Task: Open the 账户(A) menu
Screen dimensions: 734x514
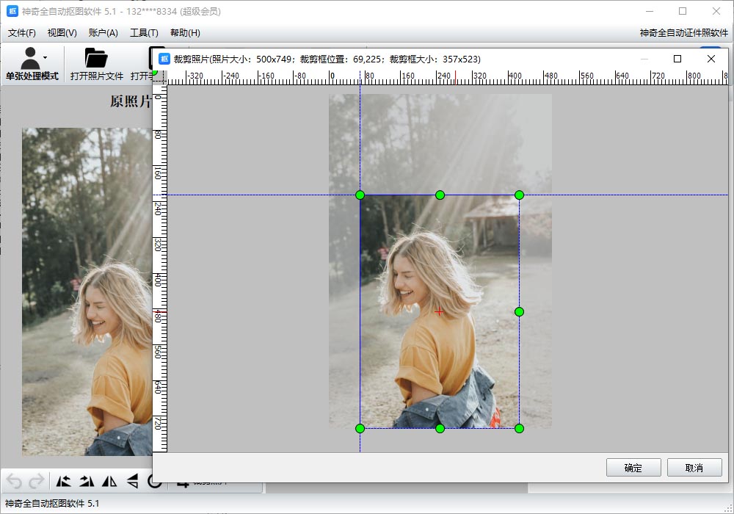Action: pyautogui.click(x=103, y=33)
